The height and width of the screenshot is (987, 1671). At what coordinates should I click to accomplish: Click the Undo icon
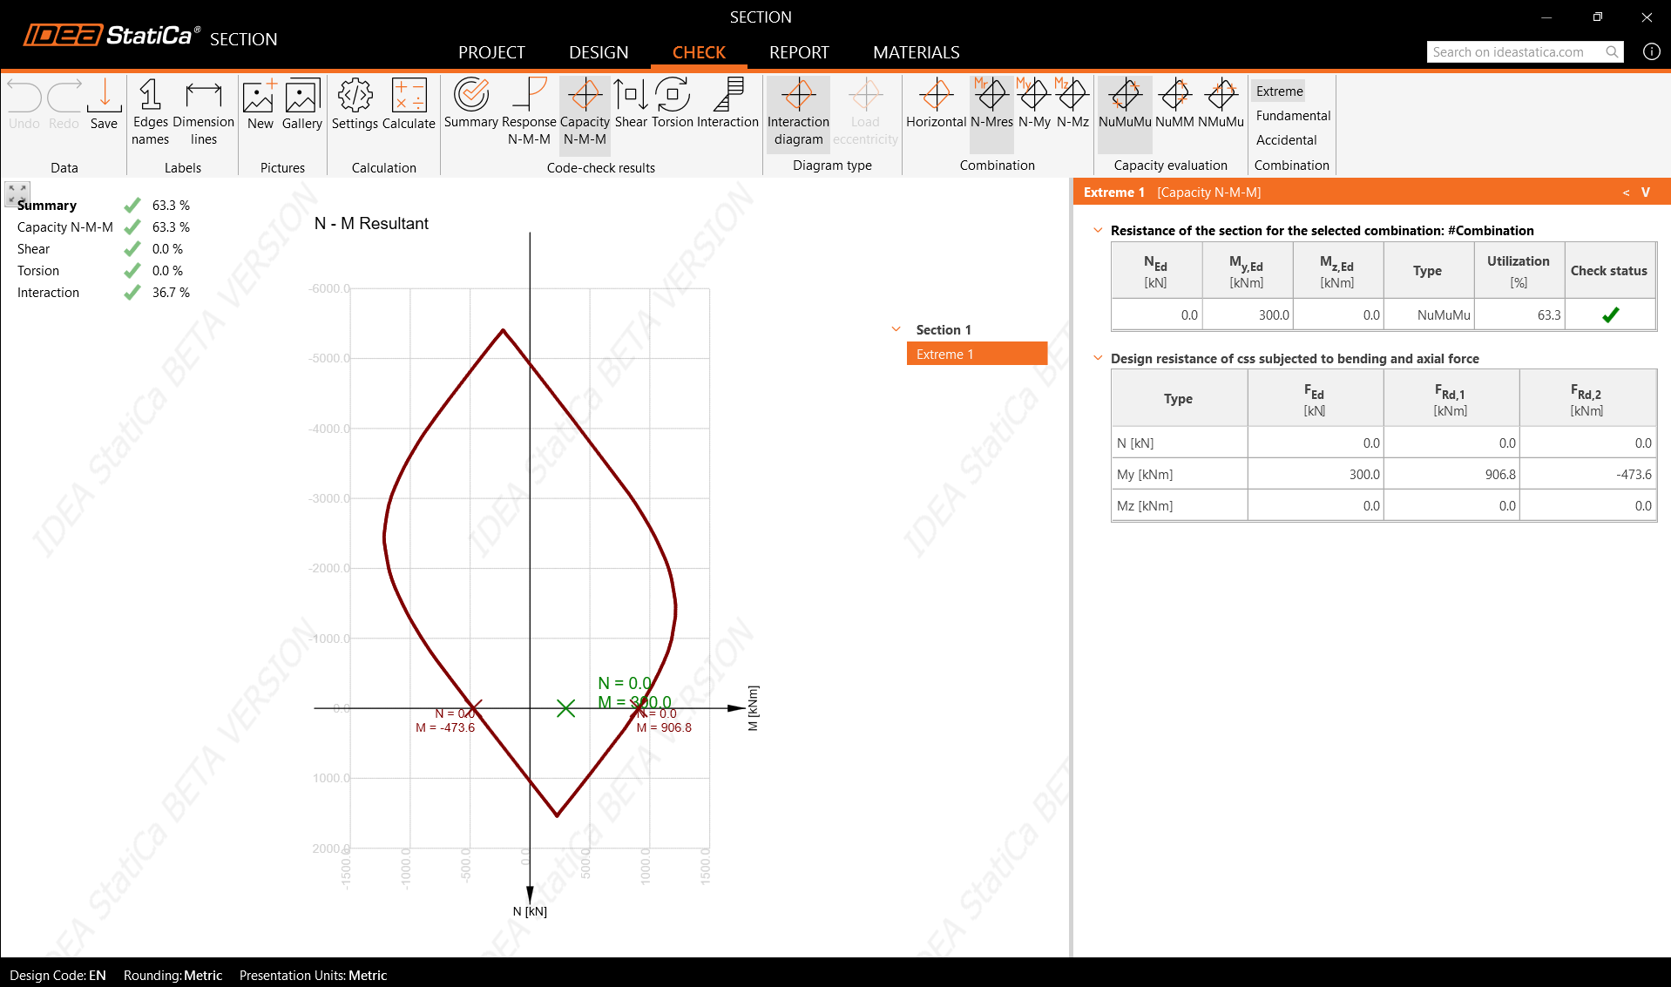[x=24, y=105]
